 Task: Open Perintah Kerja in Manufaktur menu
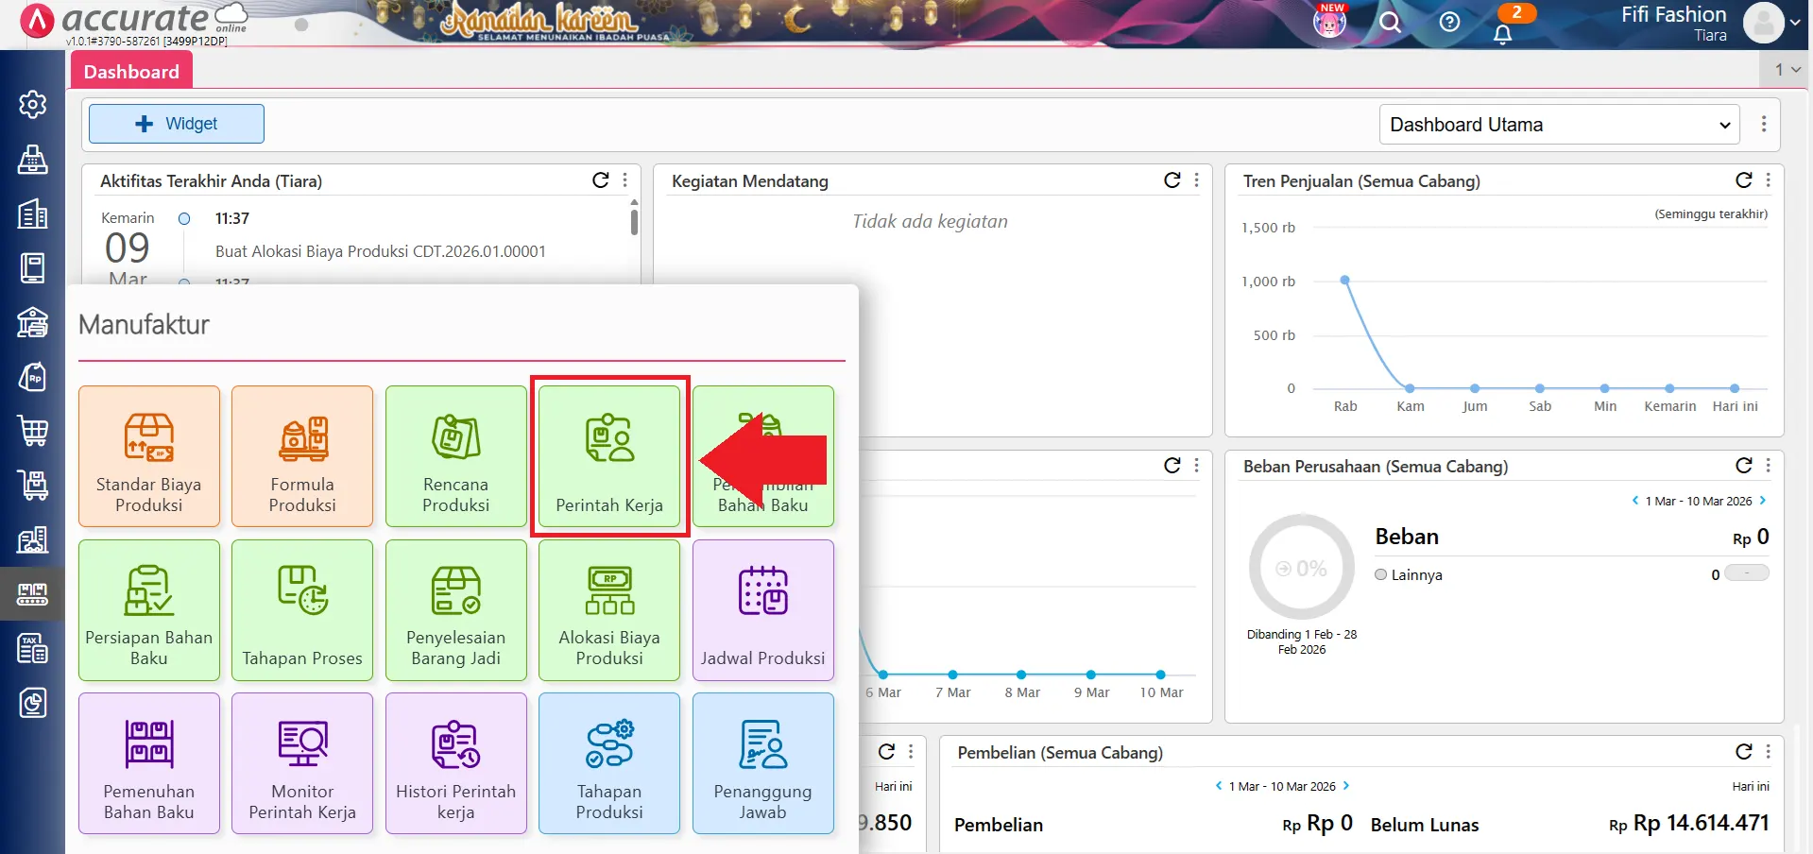pos(609,456)
